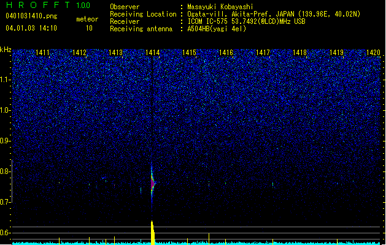This screenshot has height=245, width=386.
Task: Click the 'meteor' label
Action: (87, 19)
